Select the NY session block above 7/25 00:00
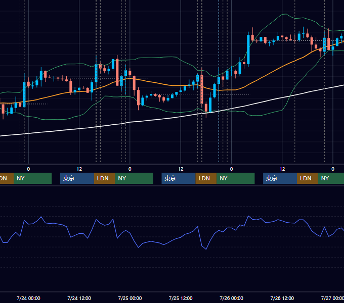The height and width of the screenshot is (303, 344). (134, 178)
